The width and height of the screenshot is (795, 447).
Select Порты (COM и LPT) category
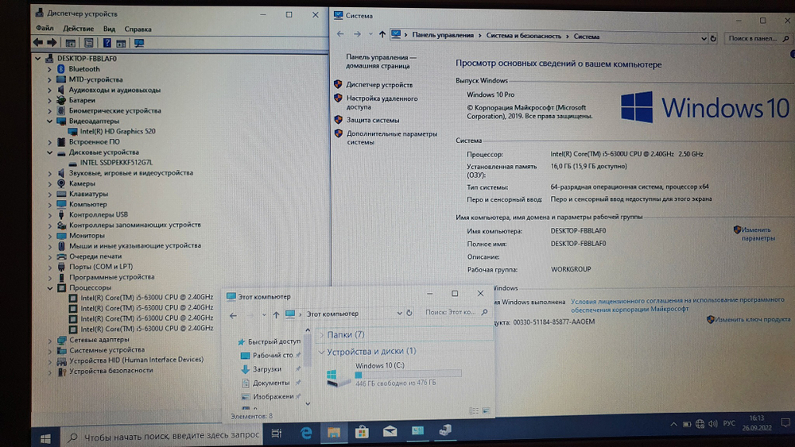[x=101, y=266]
